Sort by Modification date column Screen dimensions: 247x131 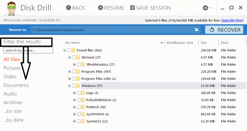coord(180,43)
